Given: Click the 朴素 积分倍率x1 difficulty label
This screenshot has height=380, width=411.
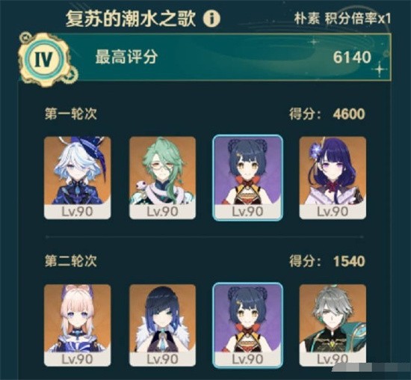Looking at the screenshot, I should click(342, 19).
